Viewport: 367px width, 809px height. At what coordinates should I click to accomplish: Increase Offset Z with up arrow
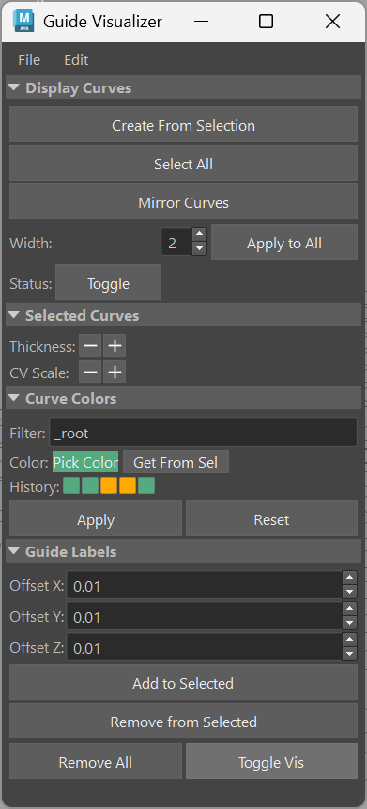click(x=349, y=640)
